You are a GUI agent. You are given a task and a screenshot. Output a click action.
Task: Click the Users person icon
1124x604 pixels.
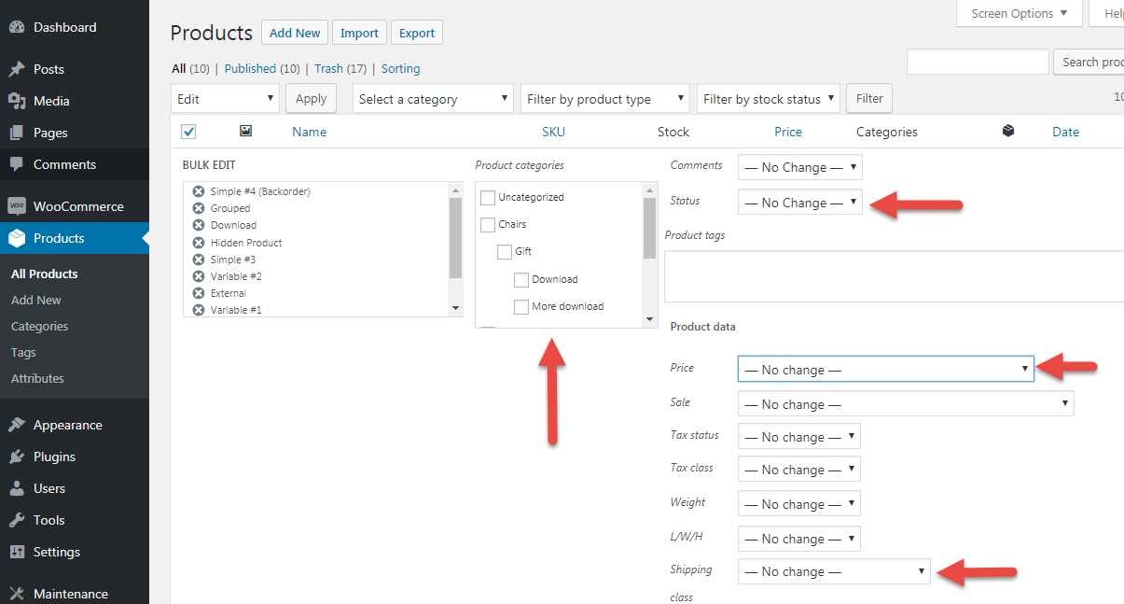click(x=17, y=488)
